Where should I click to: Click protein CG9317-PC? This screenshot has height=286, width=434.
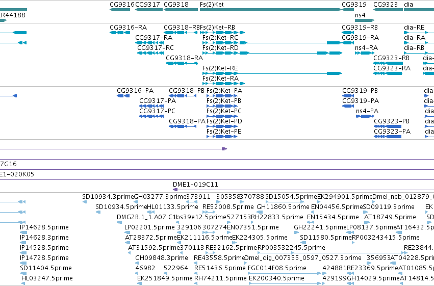click(151, 116)
